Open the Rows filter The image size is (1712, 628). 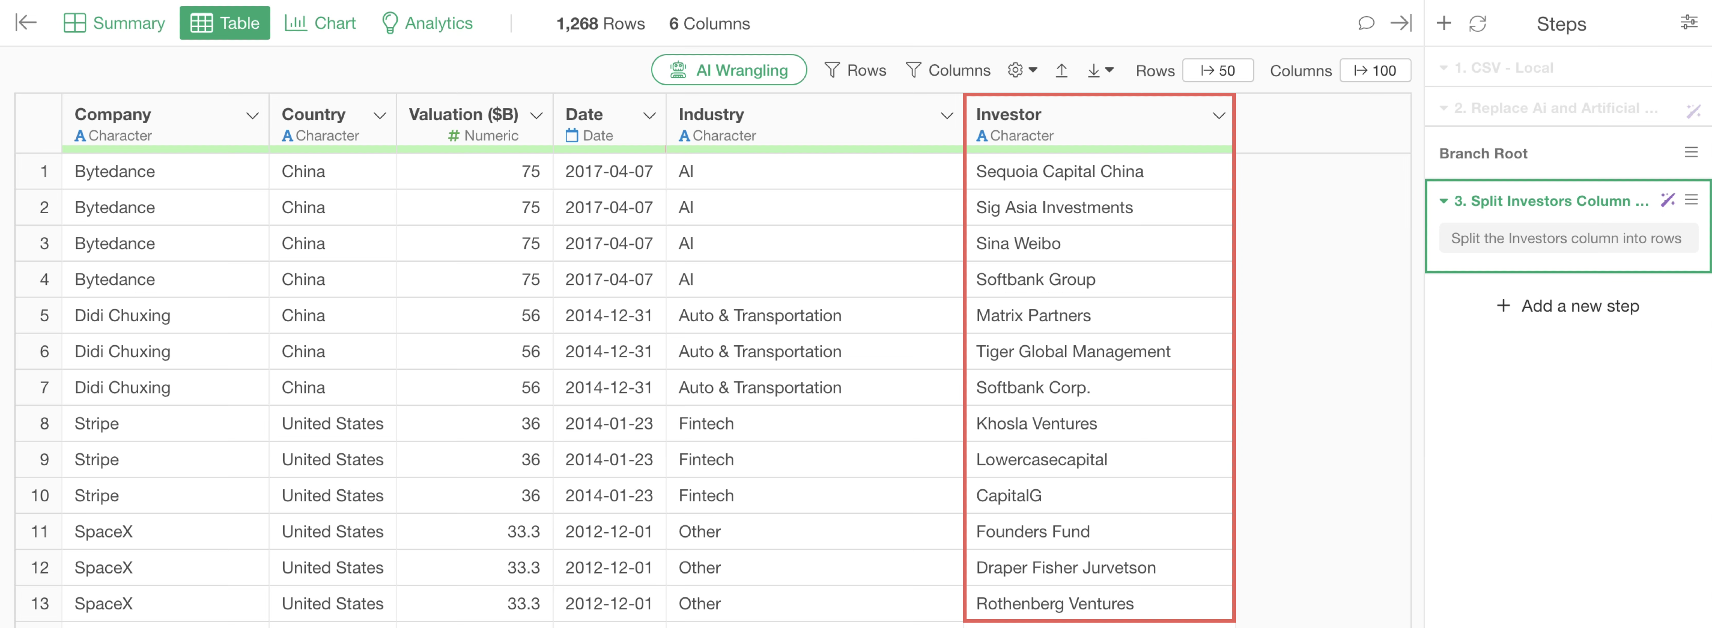(x=855, y=70)
